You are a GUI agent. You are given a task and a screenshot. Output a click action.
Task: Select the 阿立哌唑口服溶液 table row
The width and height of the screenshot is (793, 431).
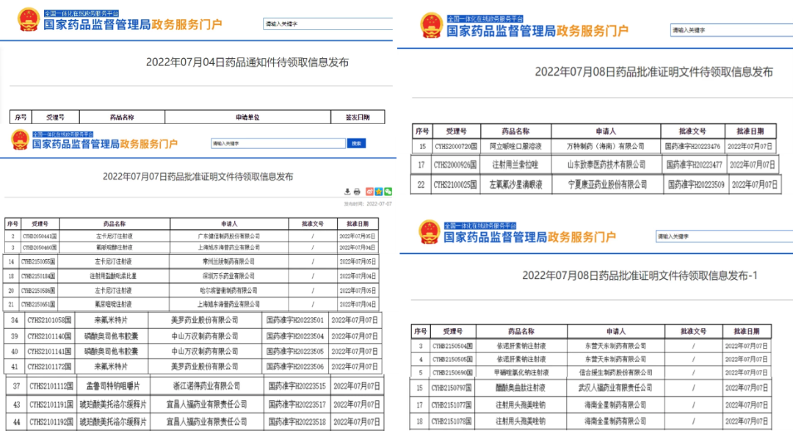[521, 147]
